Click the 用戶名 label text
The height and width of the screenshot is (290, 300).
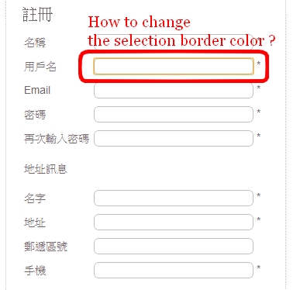(40, 67)
